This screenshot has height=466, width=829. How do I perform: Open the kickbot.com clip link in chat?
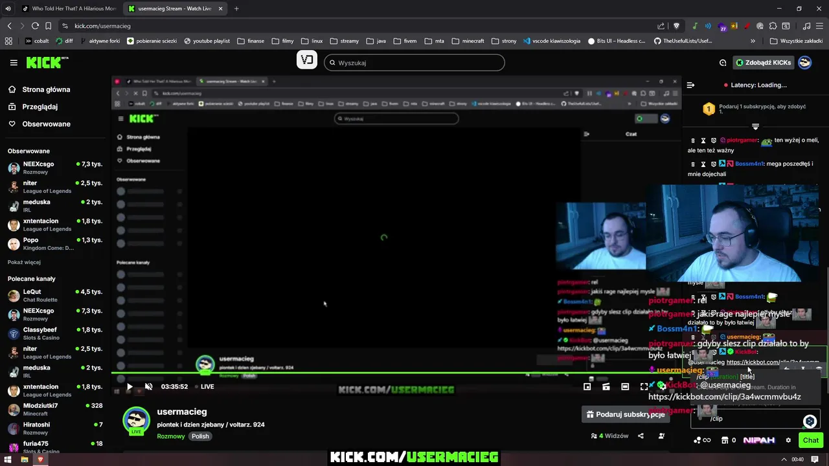click(x=772, y=362)
